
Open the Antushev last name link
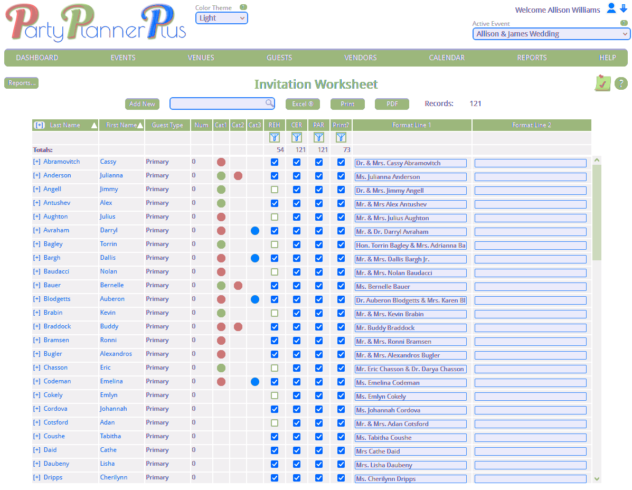57,203
